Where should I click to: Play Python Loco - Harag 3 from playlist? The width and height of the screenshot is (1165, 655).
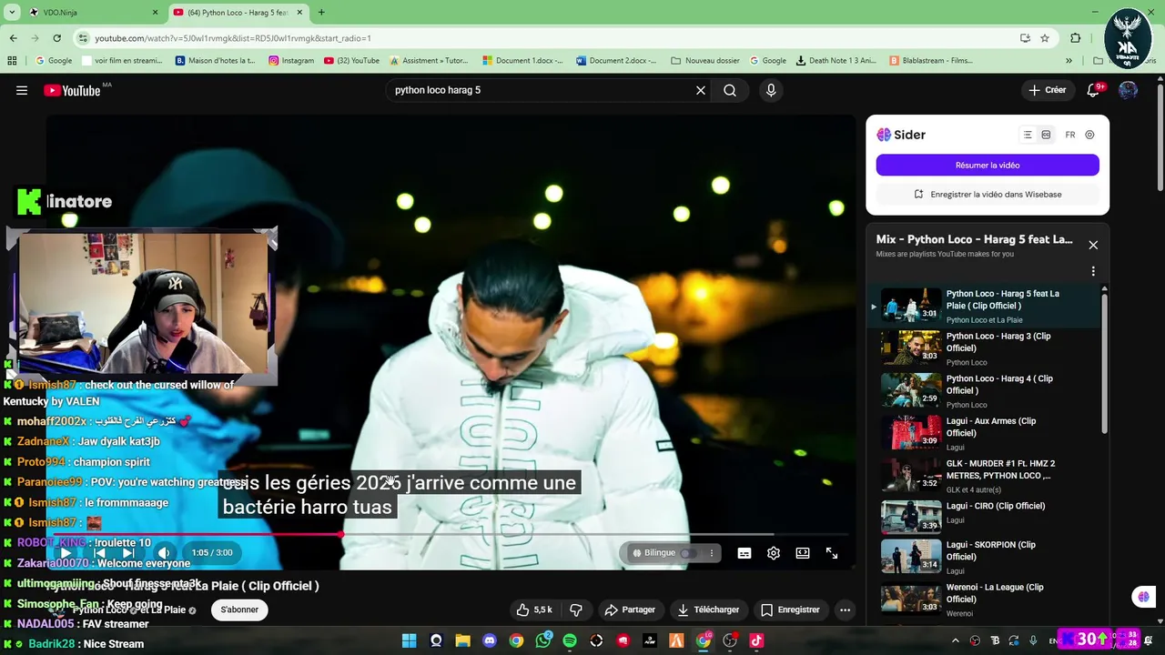tap(985, 348)
